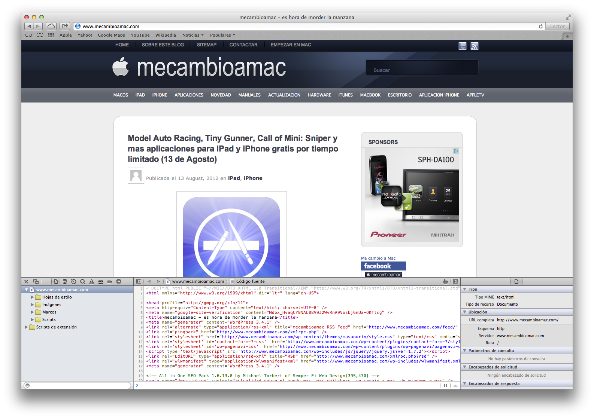Go forward with Safari's forward arrow

[x=38, y=26]
